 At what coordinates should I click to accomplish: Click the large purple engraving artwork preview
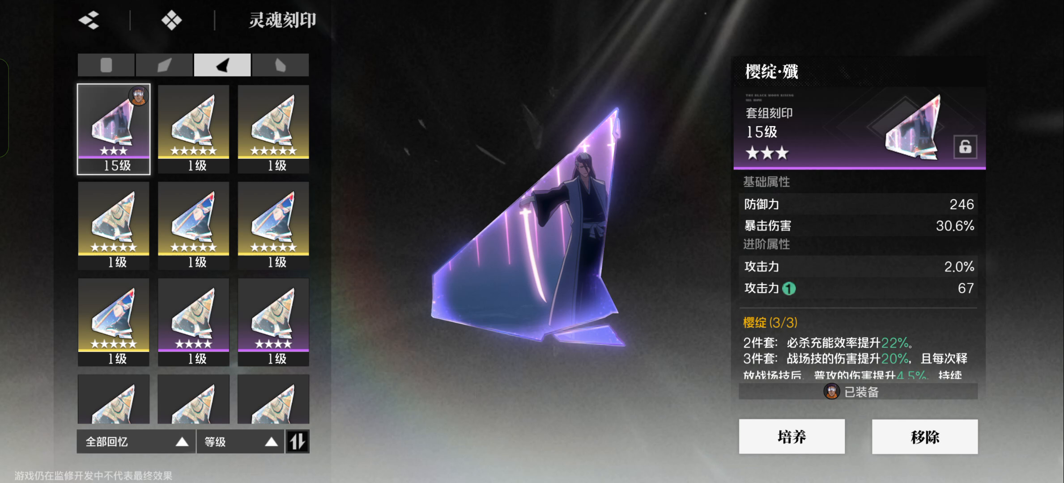[x=528, y=228]
